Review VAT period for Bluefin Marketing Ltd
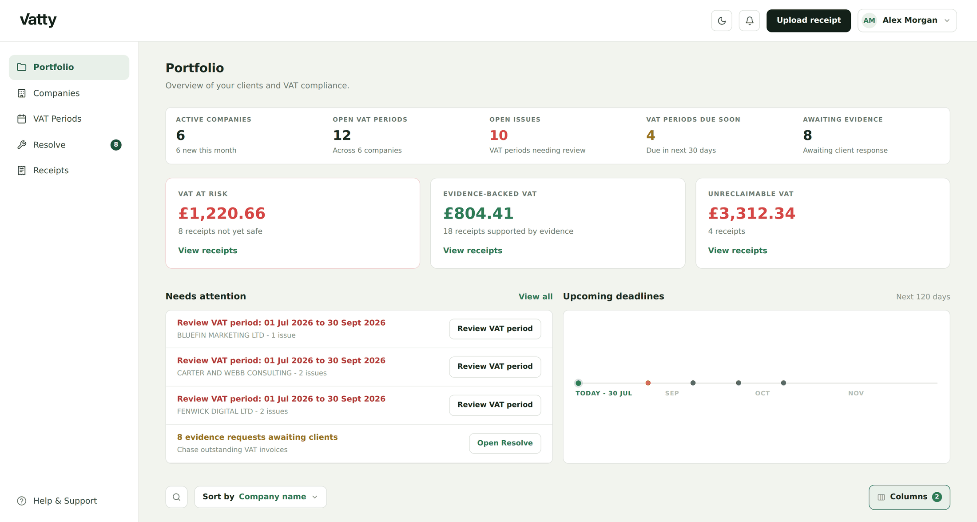 pos(495,329)
